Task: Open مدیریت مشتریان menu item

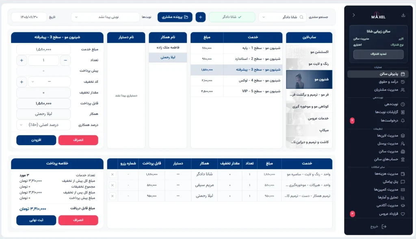Action: 377,90
